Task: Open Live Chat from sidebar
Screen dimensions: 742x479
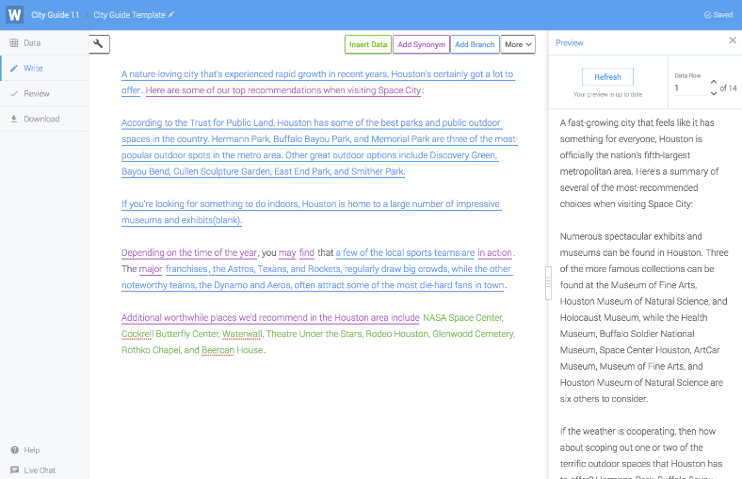Action: tap(32, 470)
